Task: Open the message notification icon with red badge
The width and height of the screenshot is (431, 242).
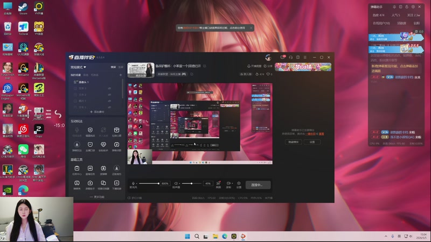Action: click(282, 57)
